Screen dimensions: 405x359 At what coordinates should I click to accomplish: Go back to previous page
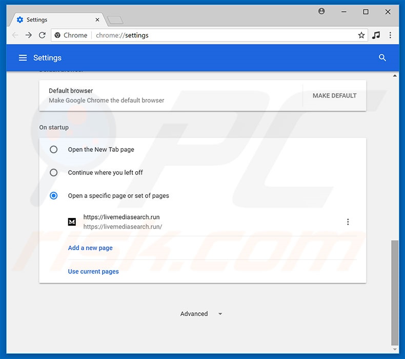coord(15,35)
